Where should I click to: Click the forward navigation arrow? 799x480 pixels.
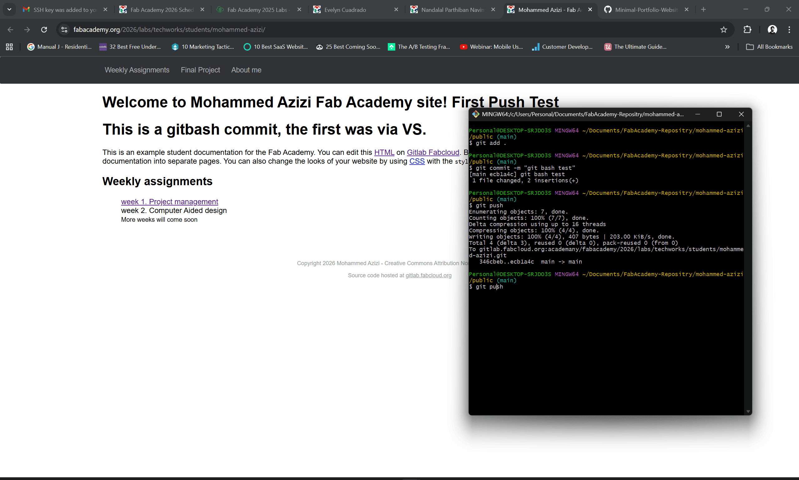point(27,29)
